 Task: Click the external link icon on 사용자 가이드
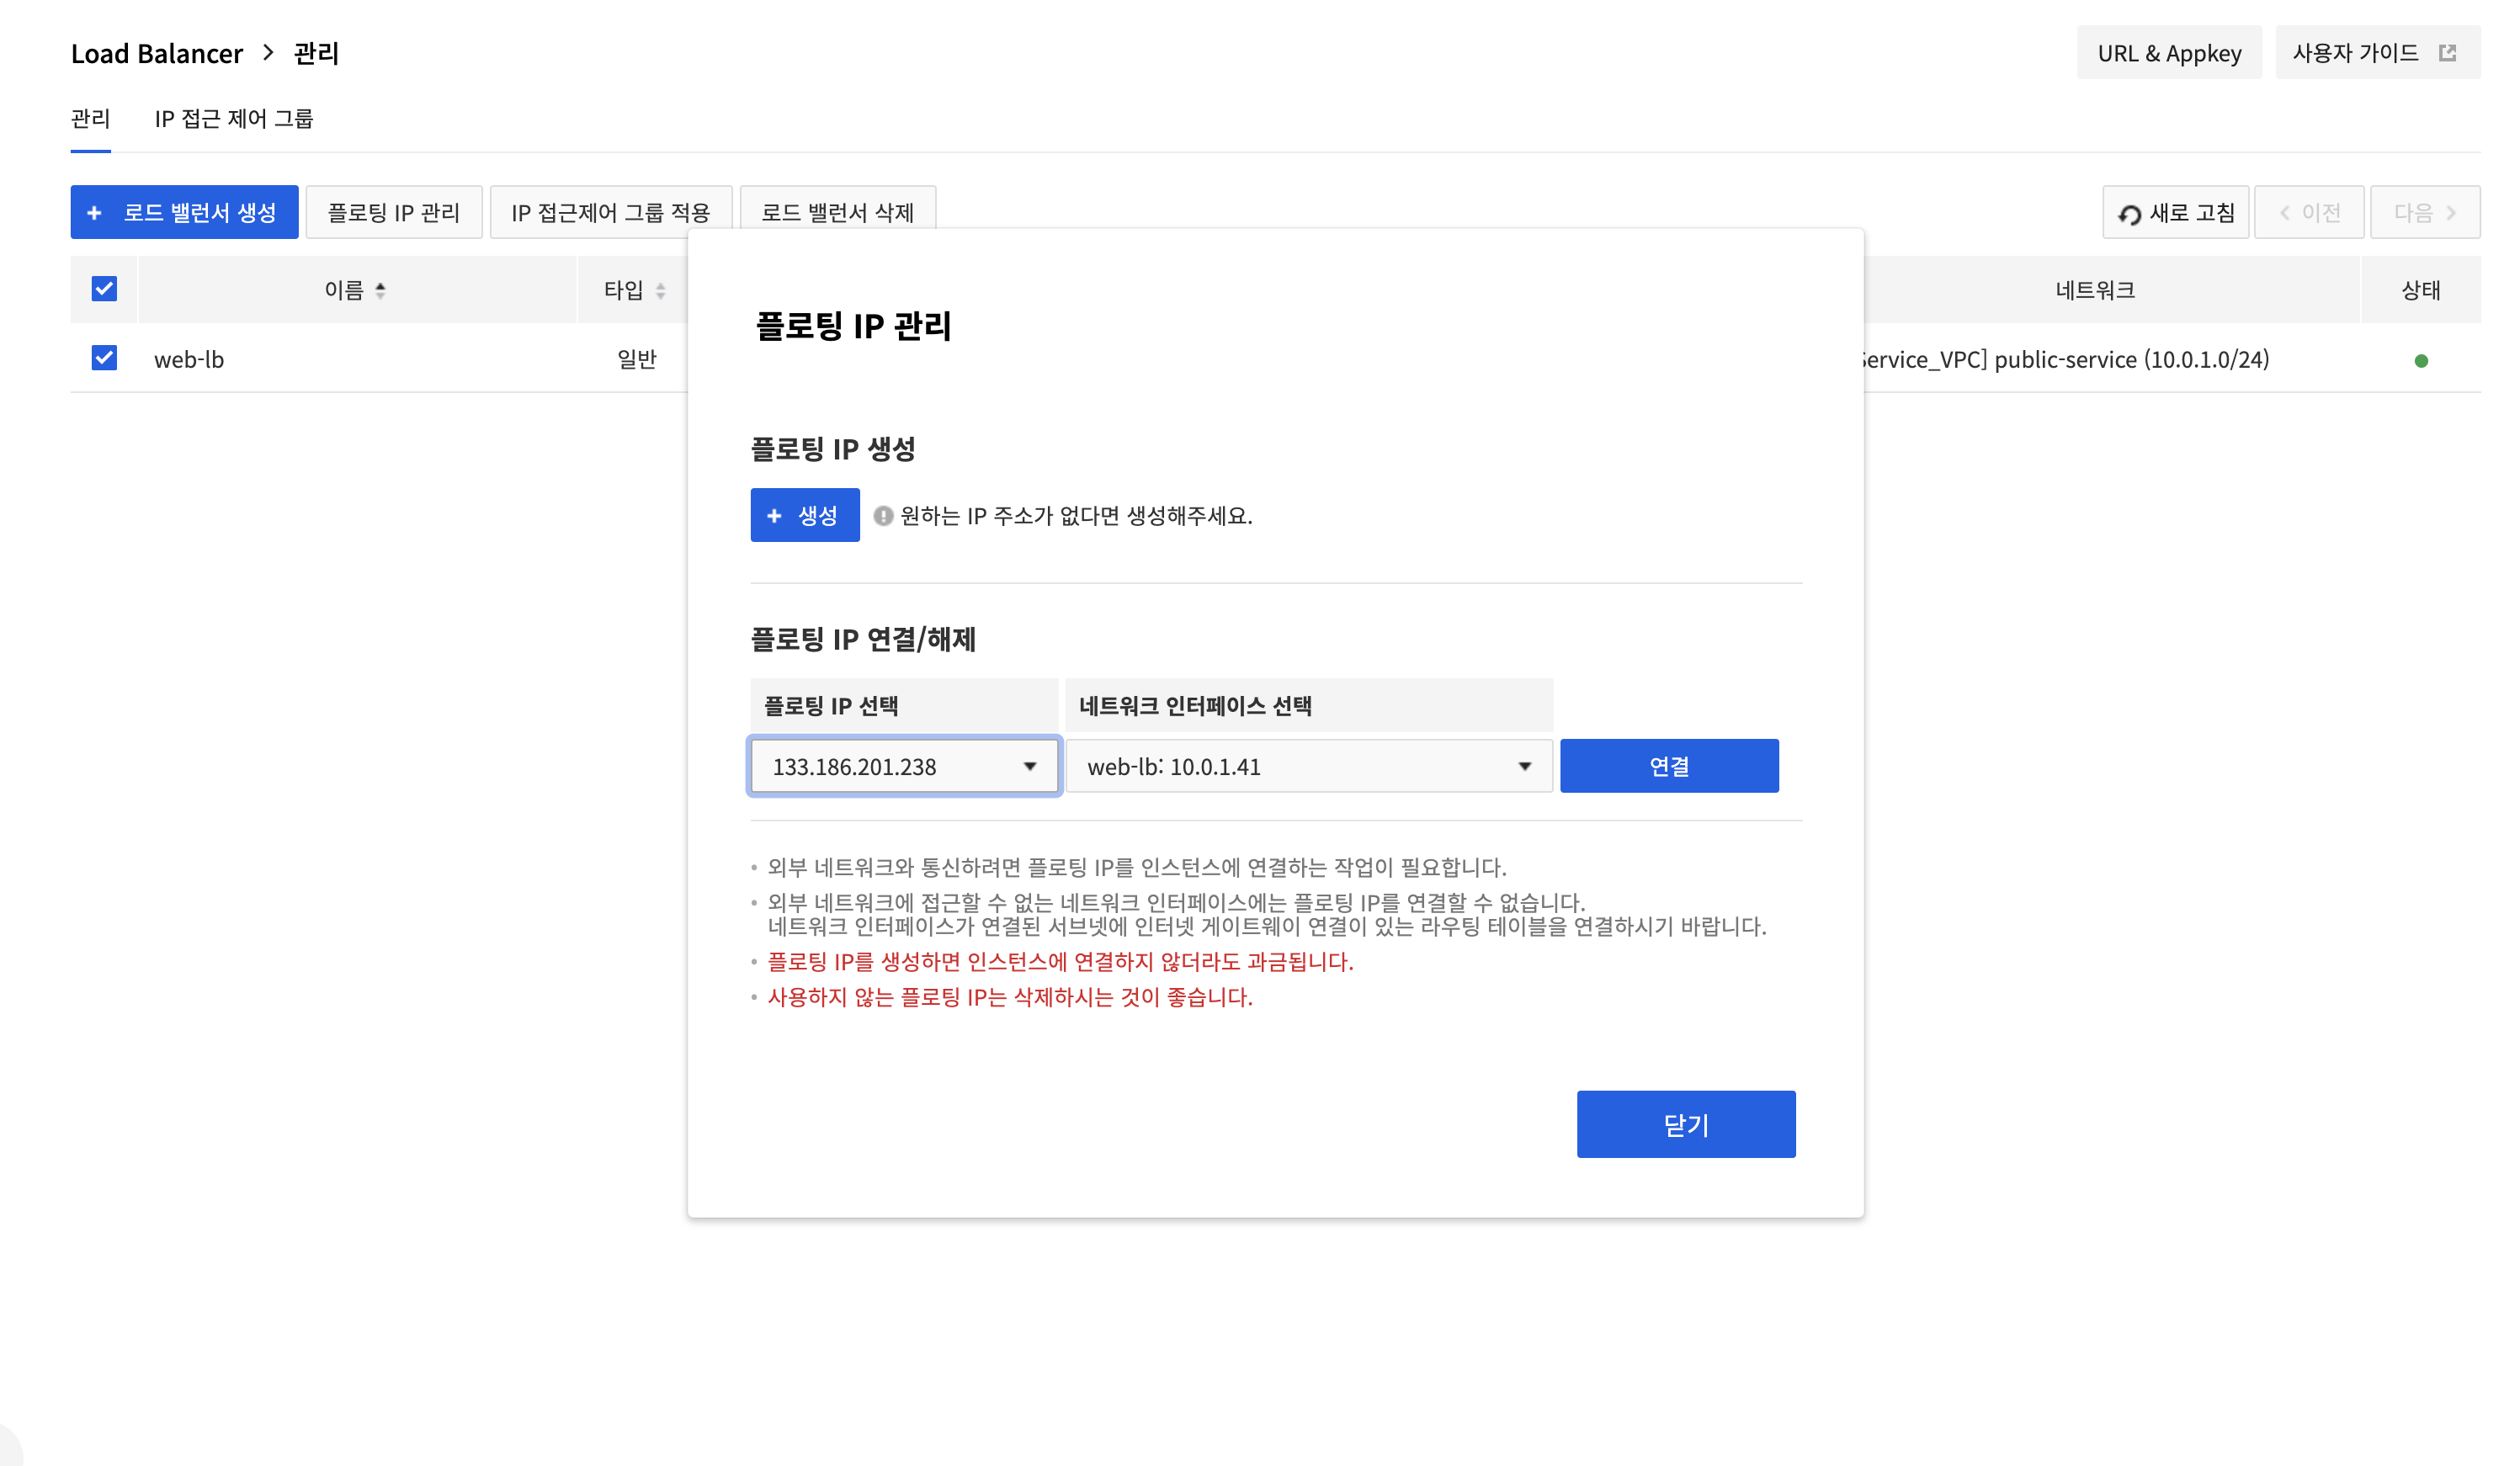2447,52
